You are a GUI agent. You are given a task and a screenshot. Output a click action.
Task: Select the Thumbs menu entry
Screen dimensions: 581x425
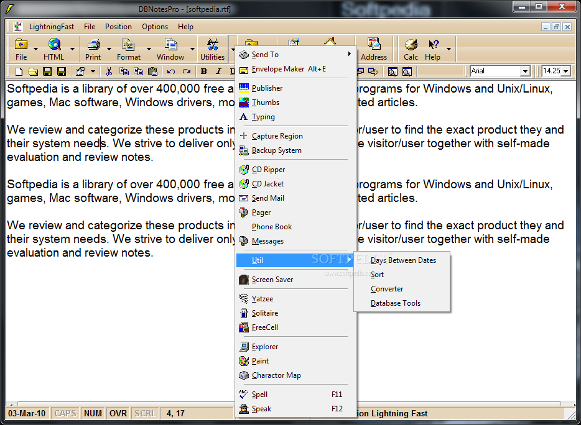click(x=296, y=103)
